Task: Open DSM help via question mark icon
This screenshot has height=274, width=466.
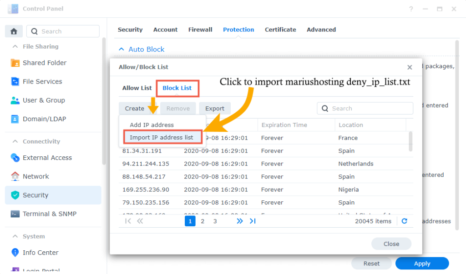Action: tap(410, 9)
